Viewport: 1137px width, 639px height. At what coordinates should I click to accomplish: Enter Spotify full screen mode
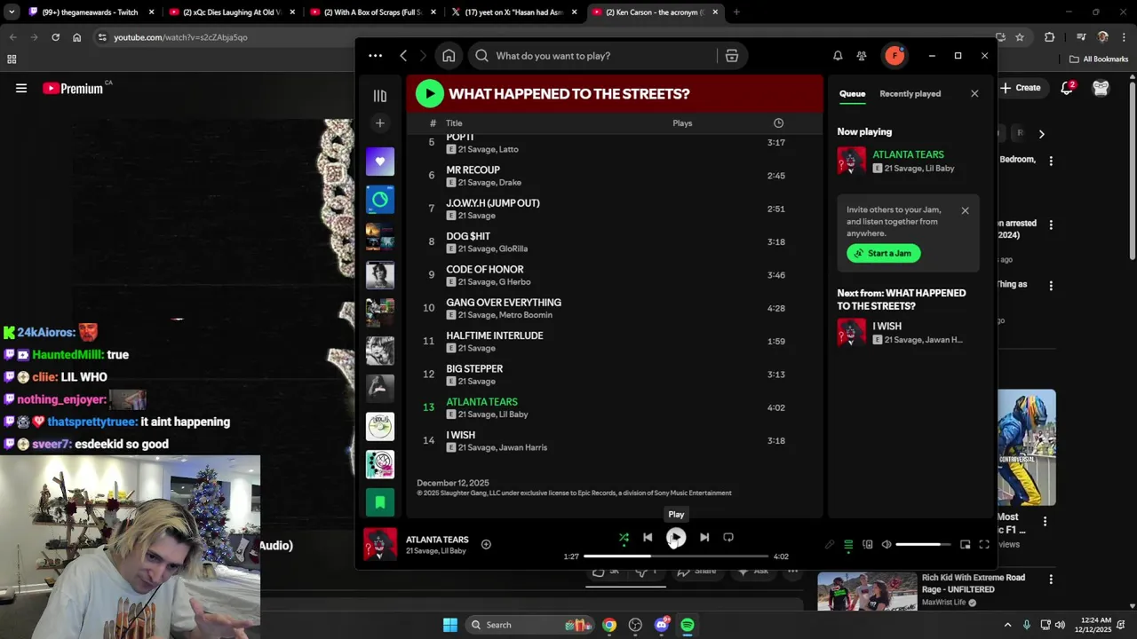984,545
